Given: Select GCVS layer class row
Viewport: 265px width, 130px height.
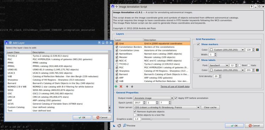Looking at the screenshot, I should [58, 104].
